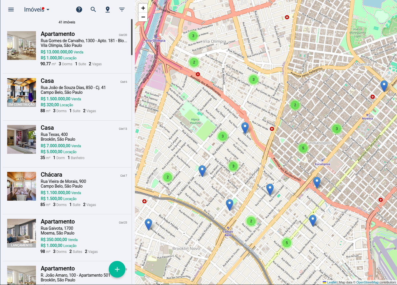Open the cluster of 3 near Rua Funchal
The height and width of the screenshot is (285, 397).
click(193, 36)
